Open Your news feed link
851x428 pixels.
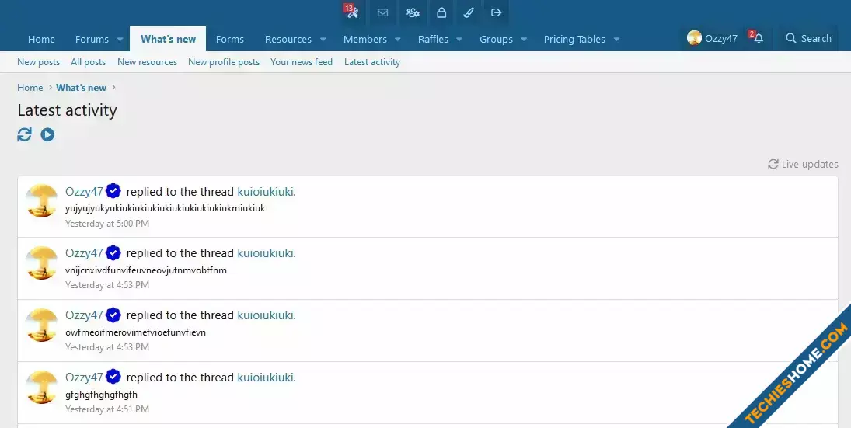pyautogui.click(x=302, y=62)
